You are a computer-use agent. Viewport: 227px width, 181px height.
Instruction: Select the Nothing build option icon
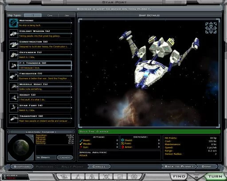pos(13,23)
